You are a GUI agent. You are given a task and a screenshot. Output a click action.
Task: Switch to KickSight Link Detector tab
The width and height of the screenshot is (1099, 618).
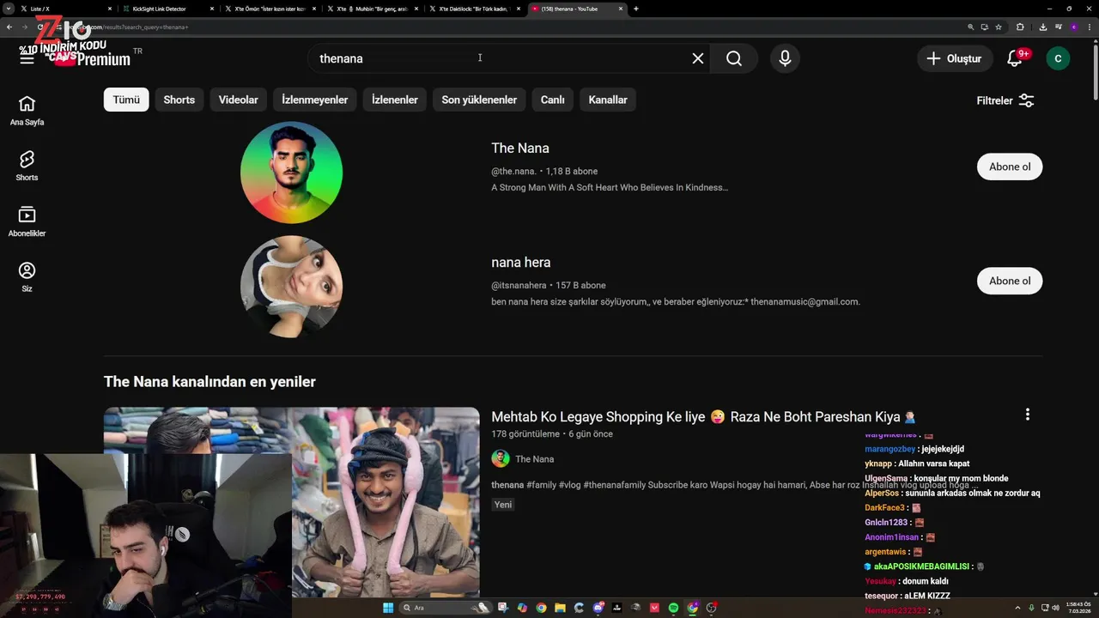167,9
